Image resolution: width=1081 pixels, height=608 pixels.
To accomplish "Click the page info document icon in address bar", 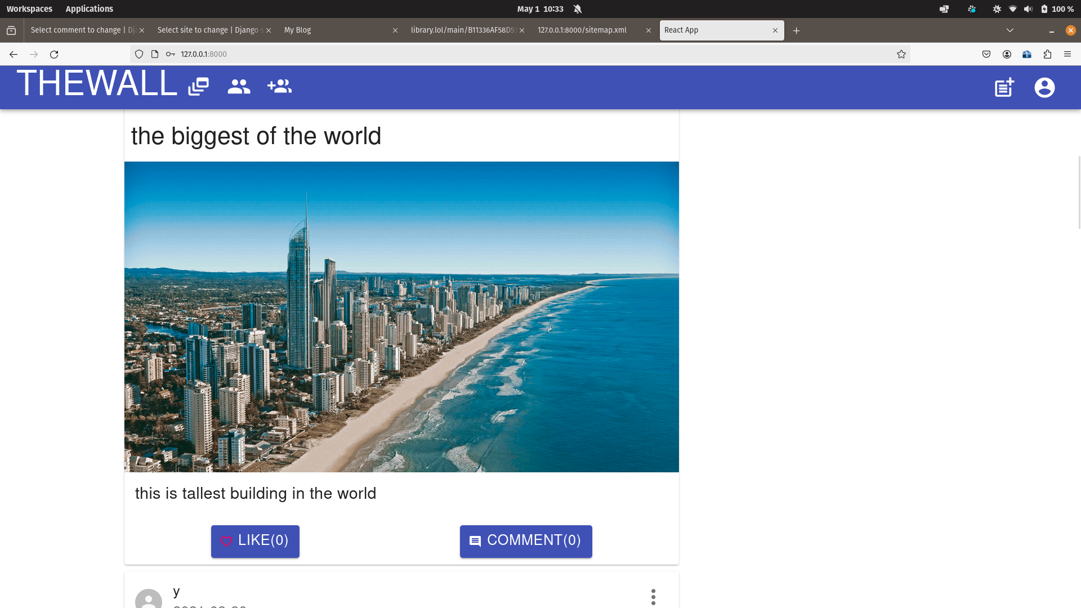I will (155, 54).
